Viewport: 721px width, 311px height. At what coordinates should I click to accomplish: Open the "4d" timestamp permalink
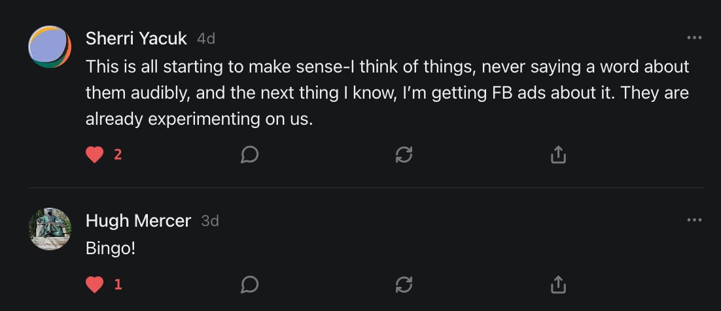206,39
